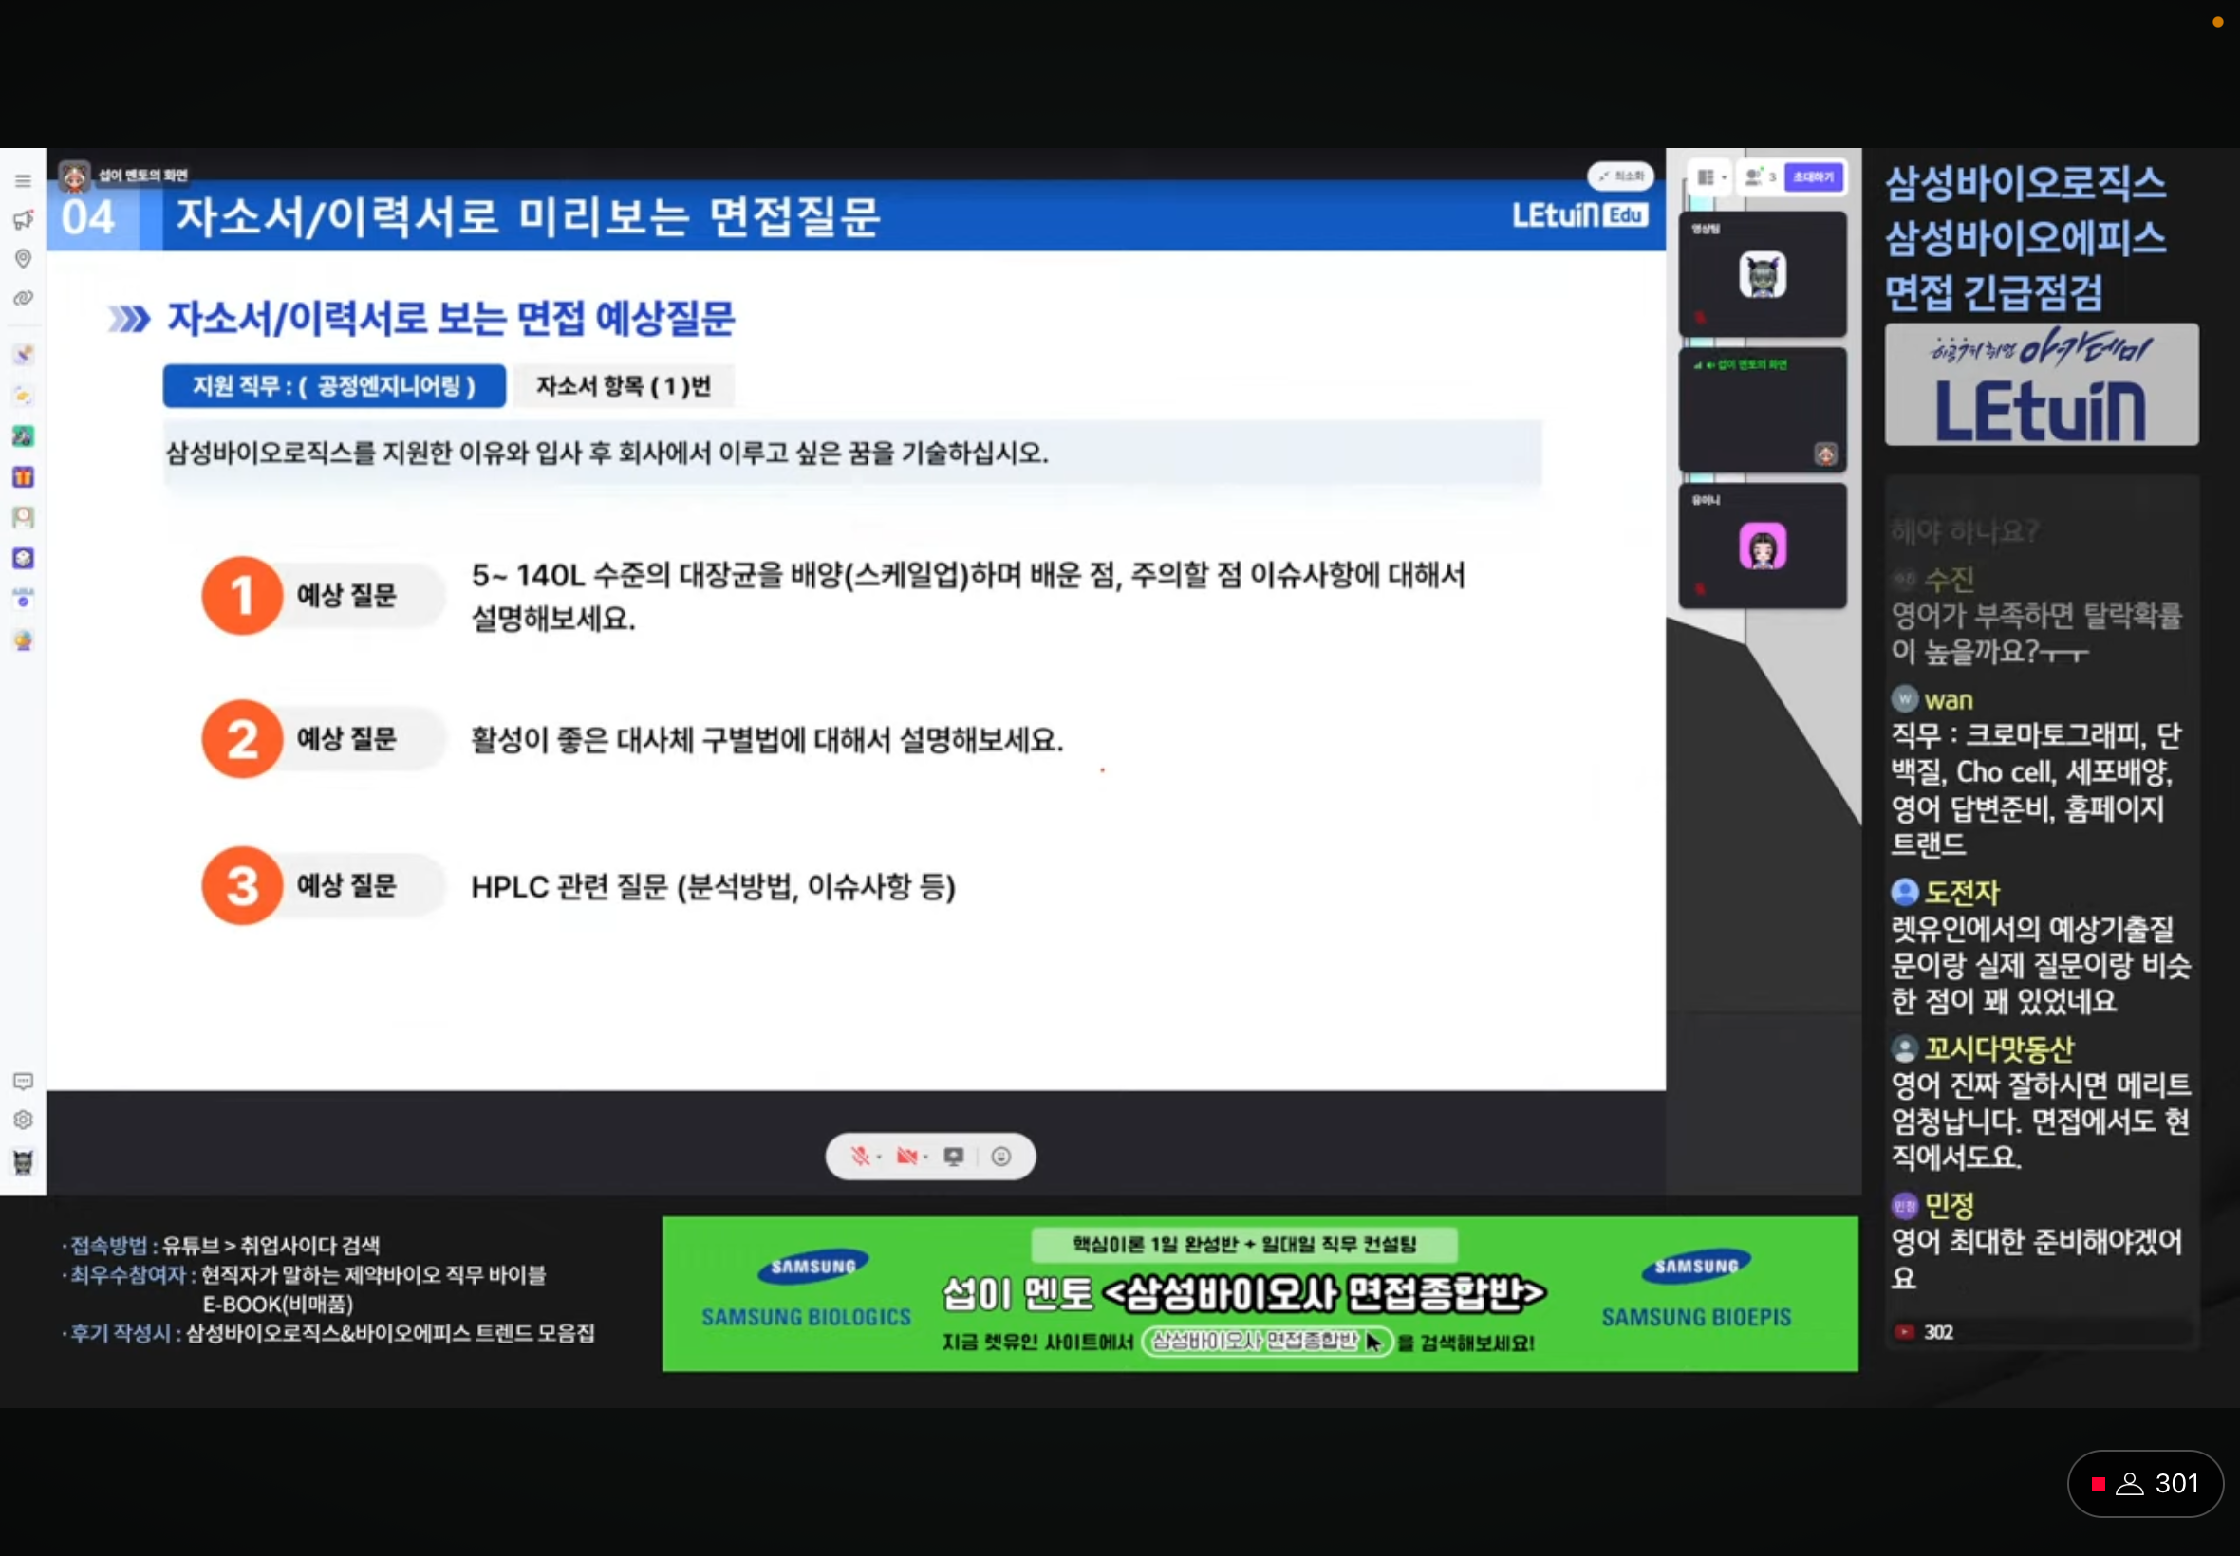Image resolution: width=2240 pixels, height=1556 pixels.
Task: Start screen share with monitor icon
Action: tap(953, 1157)
